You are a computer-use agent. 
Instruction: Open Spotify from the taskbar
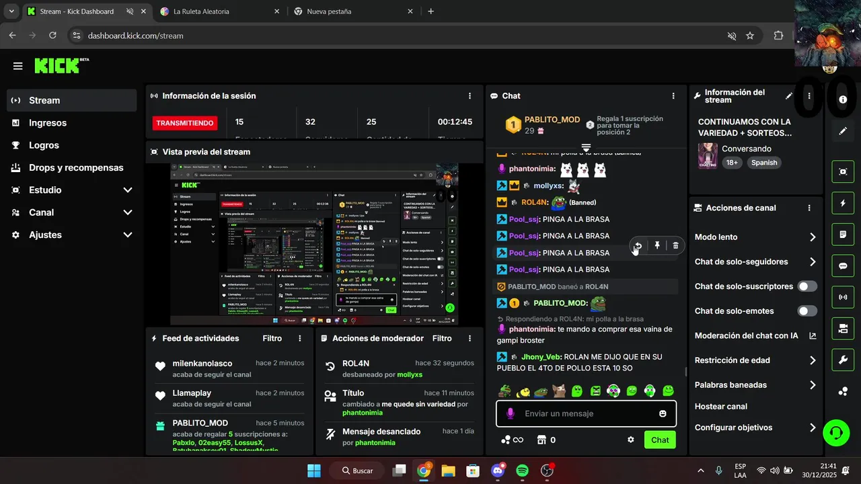522,471
